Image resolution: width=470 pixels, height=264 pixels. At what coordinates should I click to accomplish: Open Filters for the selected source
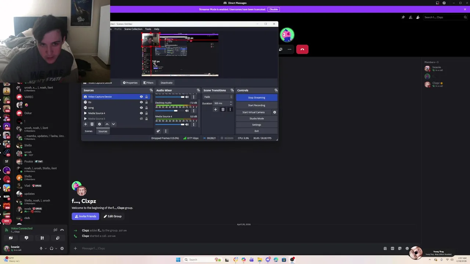click(x=148, y=83)
